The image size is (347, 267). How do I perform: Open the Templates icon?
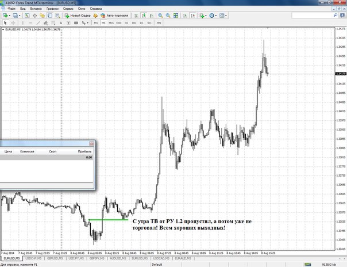[222, 16]
